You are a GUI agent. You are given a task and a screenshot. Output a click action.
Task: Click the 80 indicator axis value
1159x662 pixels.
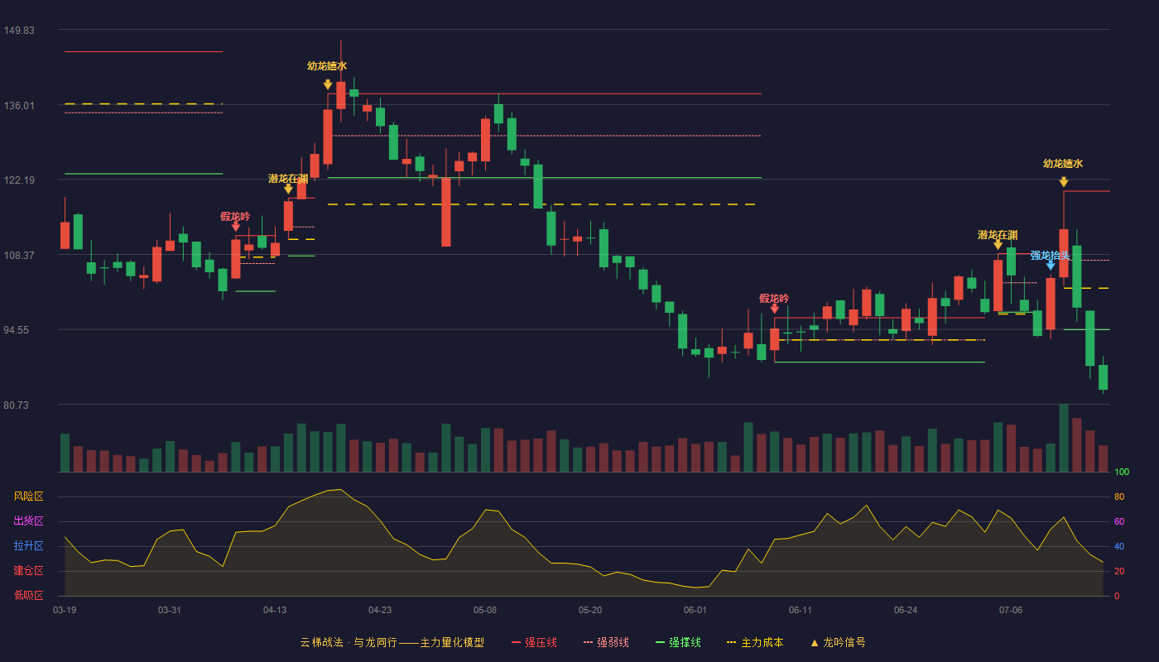1119,497
